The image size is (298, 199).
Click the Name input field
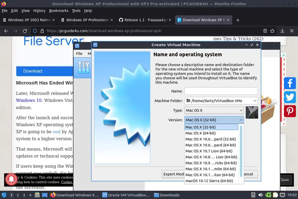pyautogui.click(x=221, y=91)
